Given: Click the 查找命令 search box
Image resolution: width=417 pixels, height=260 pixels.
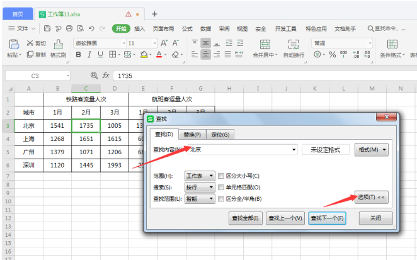Looking at the screenshot, I should pyautogui.click(x=387, y=28).
